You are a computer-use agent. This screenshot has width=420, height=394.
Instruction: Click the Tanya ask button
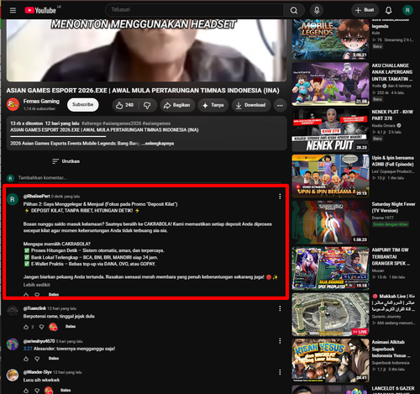click(x=213, y=105)
